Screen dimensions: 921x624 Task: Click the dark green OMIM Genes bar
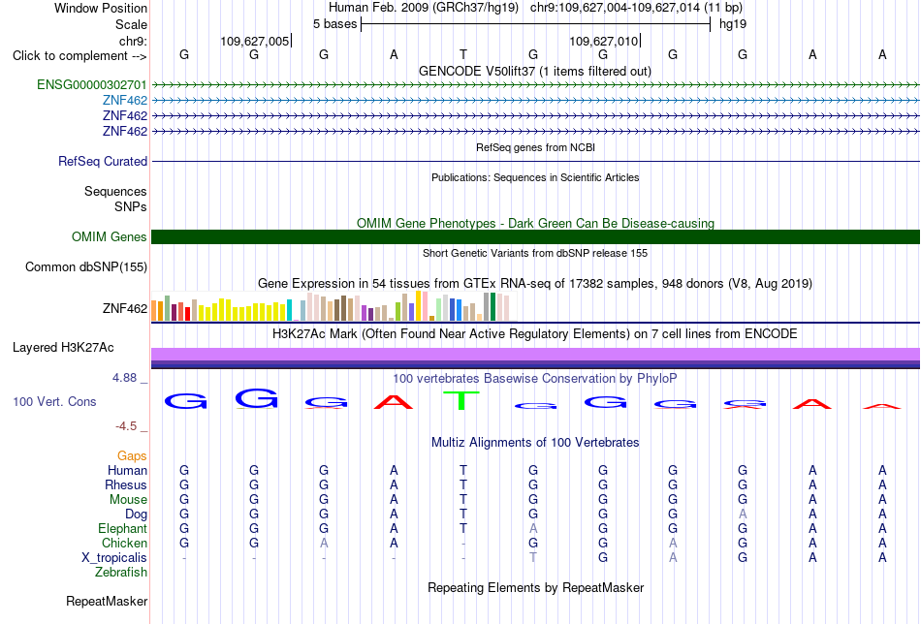coord(535,236)
